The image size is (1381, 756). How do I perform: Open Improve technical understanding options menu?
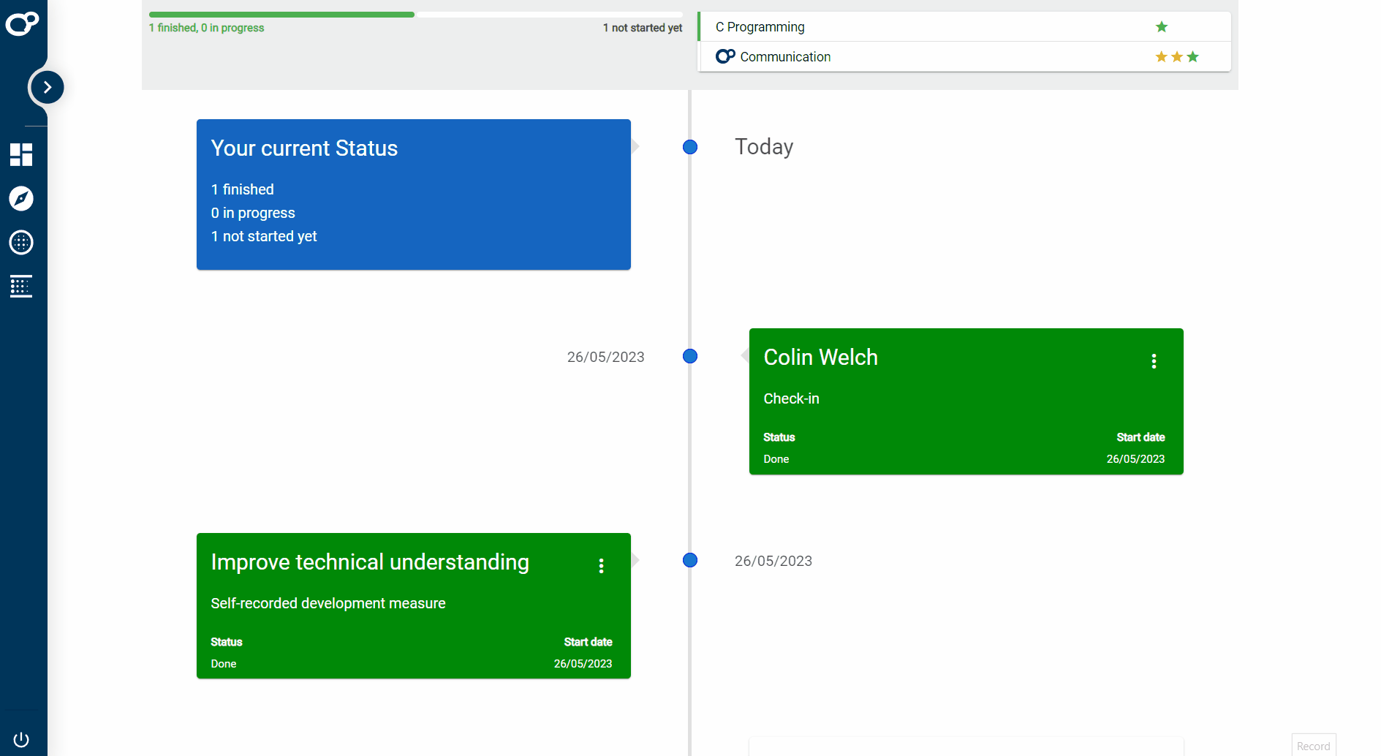coord(601,566)
